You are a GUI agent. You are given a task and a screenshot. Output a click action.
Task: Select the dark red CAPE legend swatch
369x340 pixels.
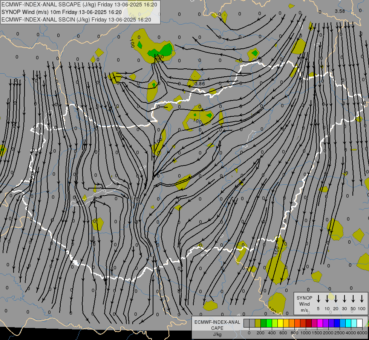309,323
